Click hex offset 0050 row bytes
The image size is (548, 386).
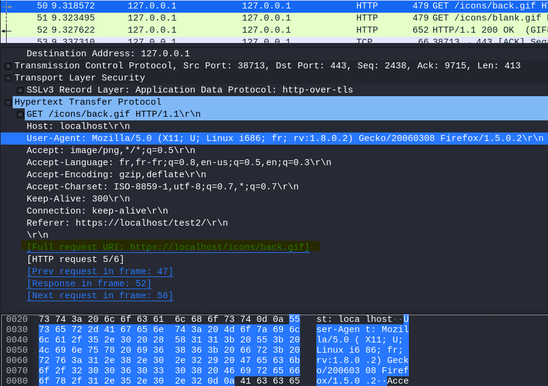[169, 350]
